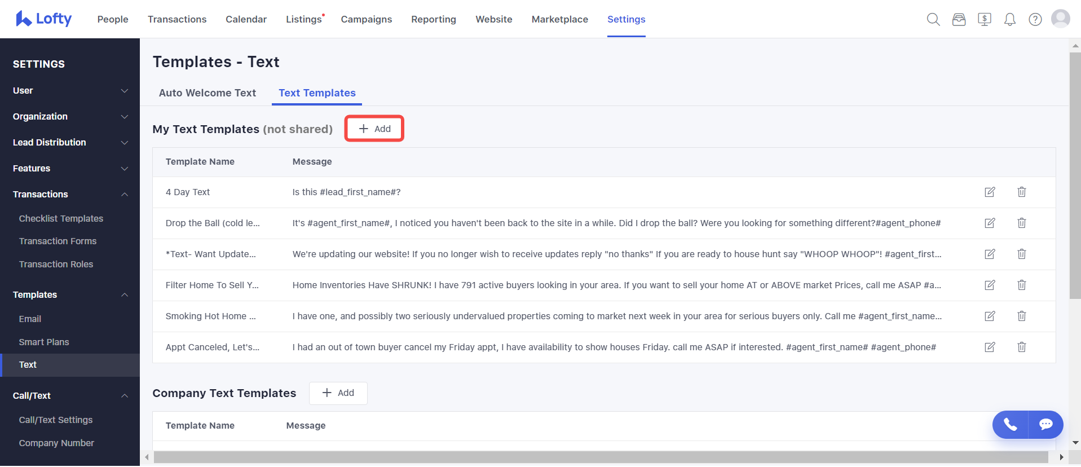Open Transaction Roles in sidebar

click(56, 264)
